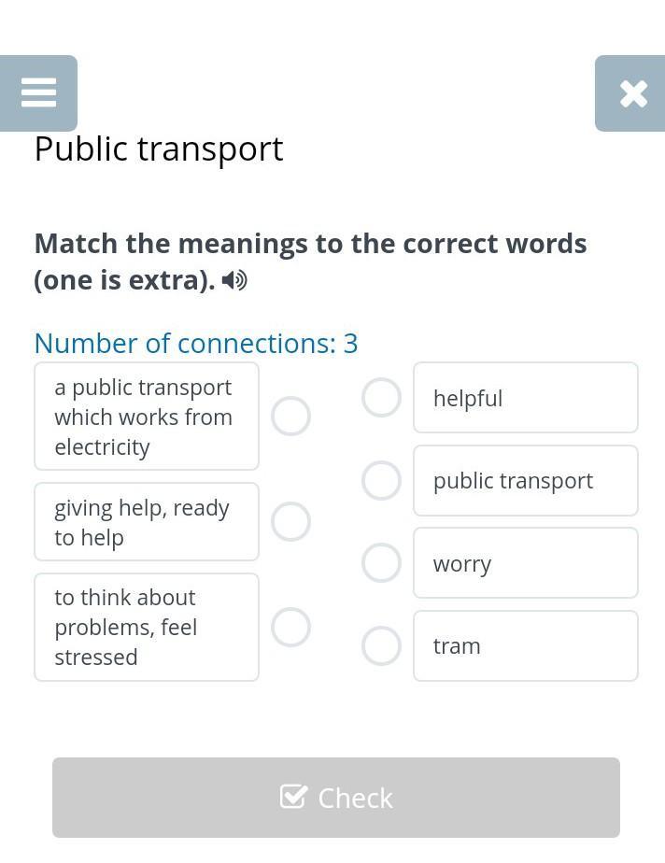Click 'giving help, ready to help' definition
This screenshot has height=863, width=665.
pyautogui.click(x=147, y=522)
